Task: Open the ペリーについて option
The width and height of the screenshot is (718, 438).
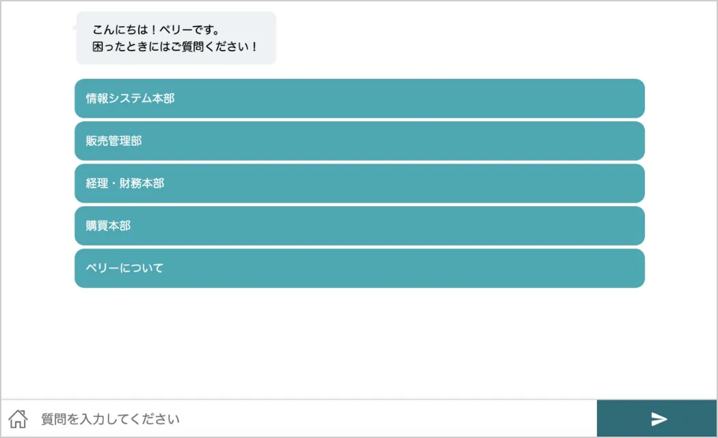Action: pyautogui.click(x=360, y=268)
